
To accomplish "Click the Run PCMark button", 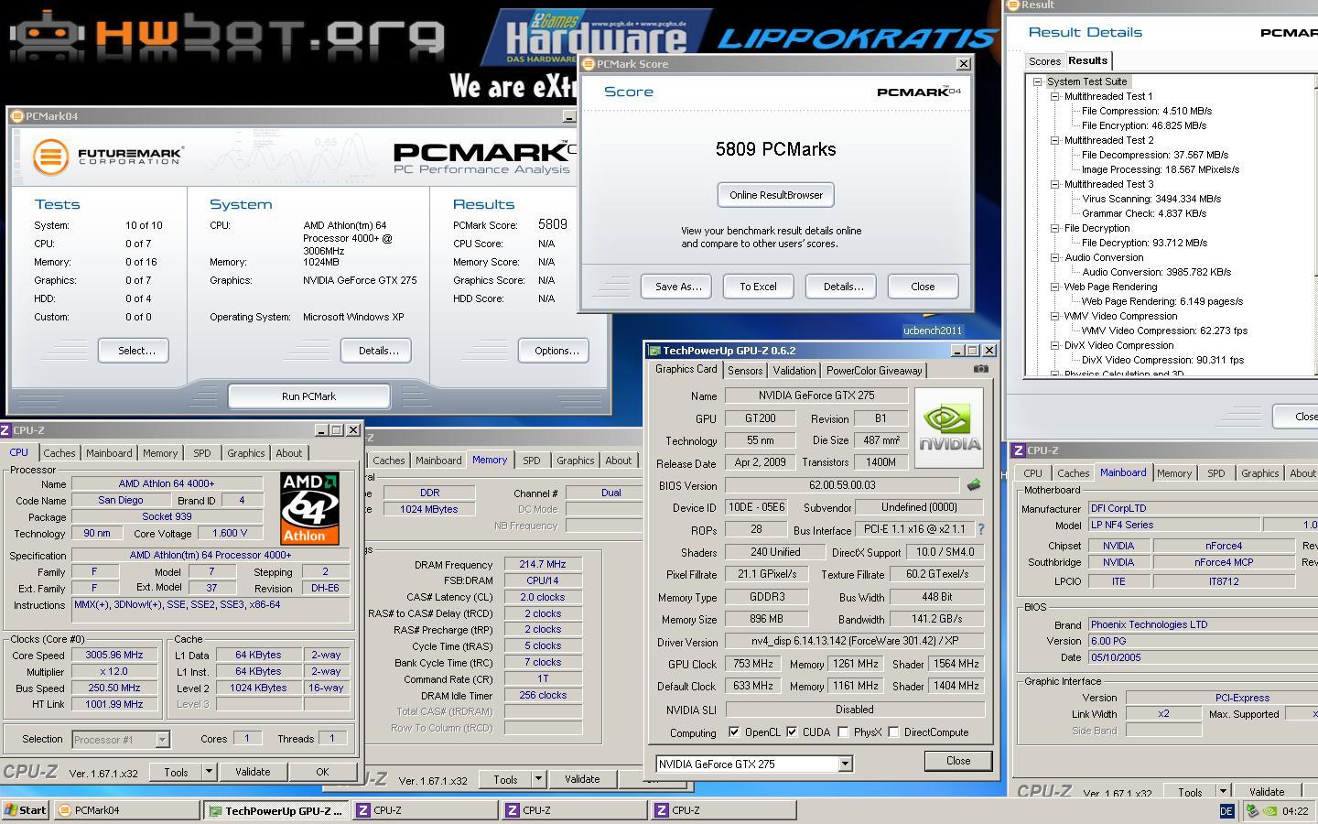I will tap(308, 396).
